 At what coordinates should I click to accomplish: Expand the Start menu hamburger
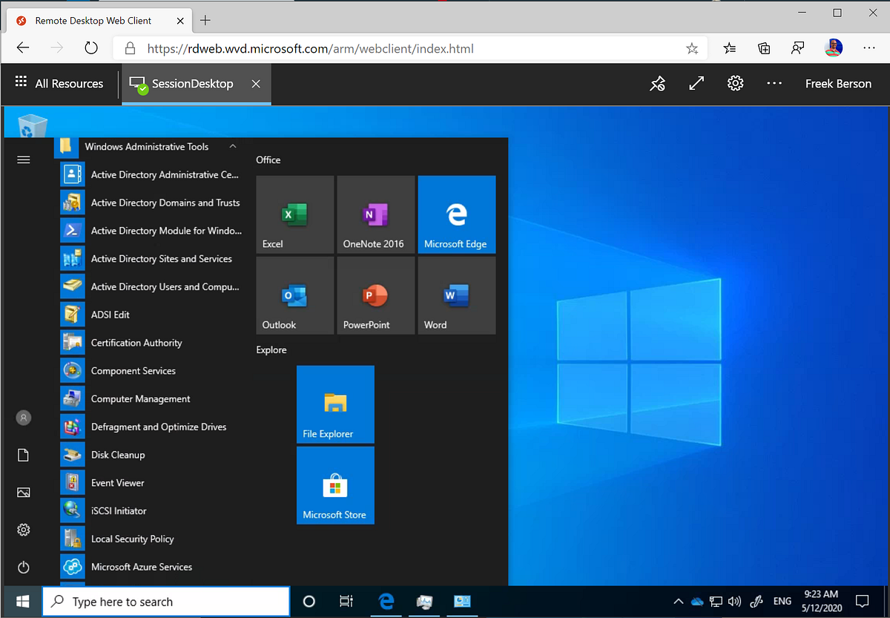pyautogui.click(x=24, y=160)
